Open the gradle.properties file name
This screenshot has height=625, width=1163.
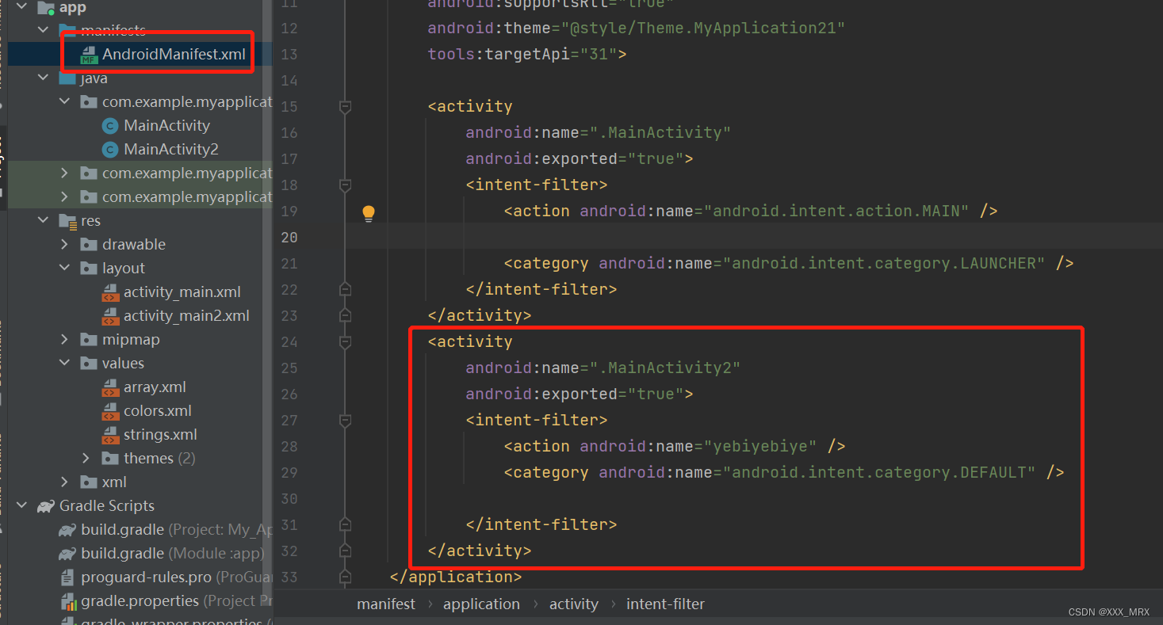(140, 600)
